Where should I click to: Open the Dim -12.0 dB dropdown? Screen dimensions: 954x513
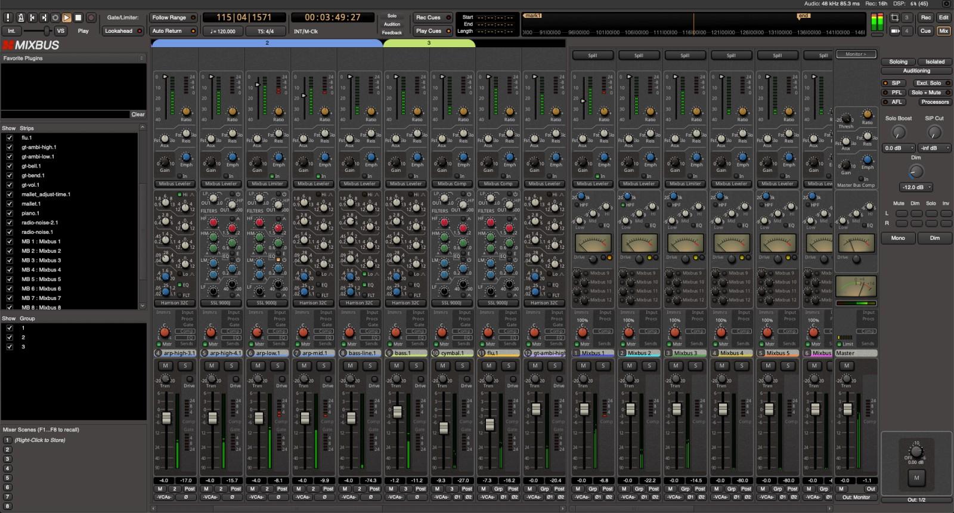(916, 187)
